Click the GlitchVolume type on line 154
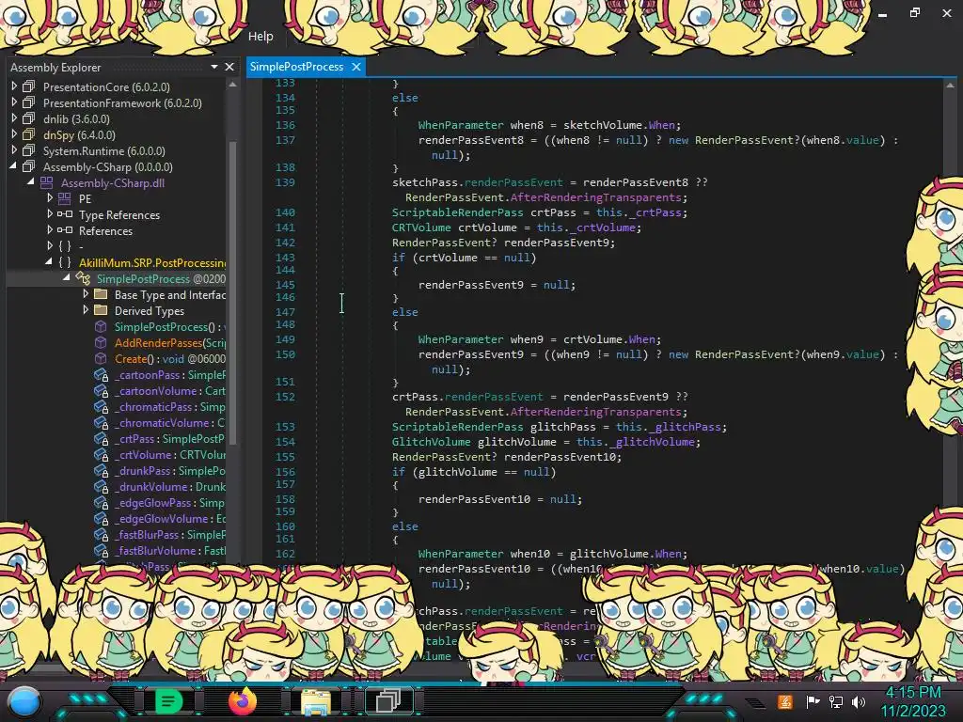This screenshot has width=963, height=722. coord(431,442)
